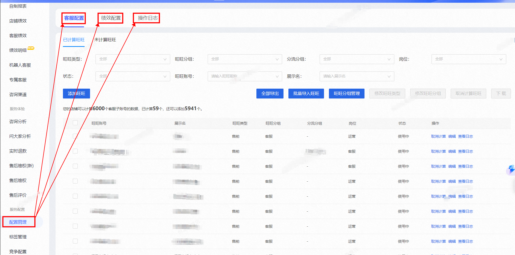
Task: Click 下载 button
Action: click(501, 94)
